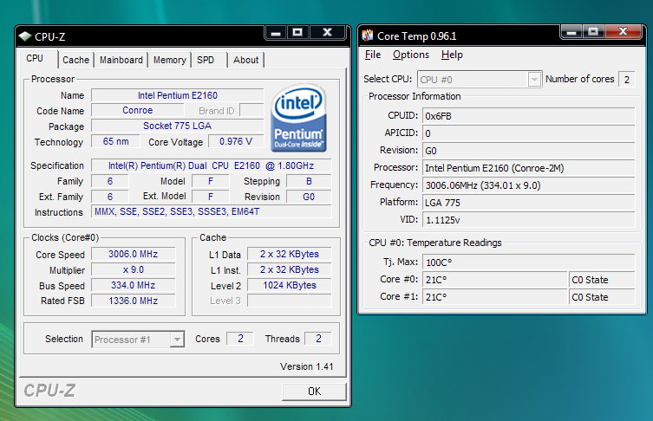The image size is (653, 421).
Task: Maximize the Core Temp window
Action: pos(593,31)
